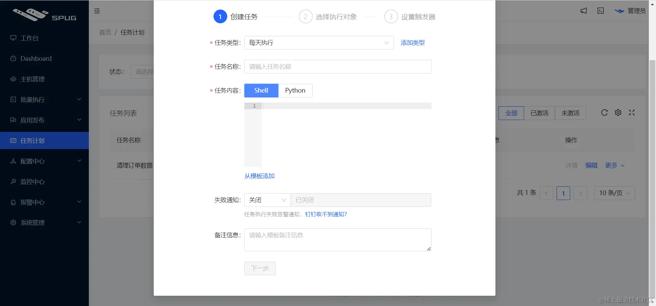Open the 钉钉收不到通知? help link
The width and height of the screenshot is (656, 306).
point(326,214)
